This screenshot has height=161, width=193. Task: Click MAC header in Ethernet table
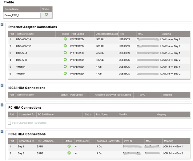click(x=140, y=34)
